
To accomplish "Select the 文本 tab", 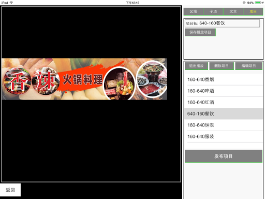I will tap(233, 11).
